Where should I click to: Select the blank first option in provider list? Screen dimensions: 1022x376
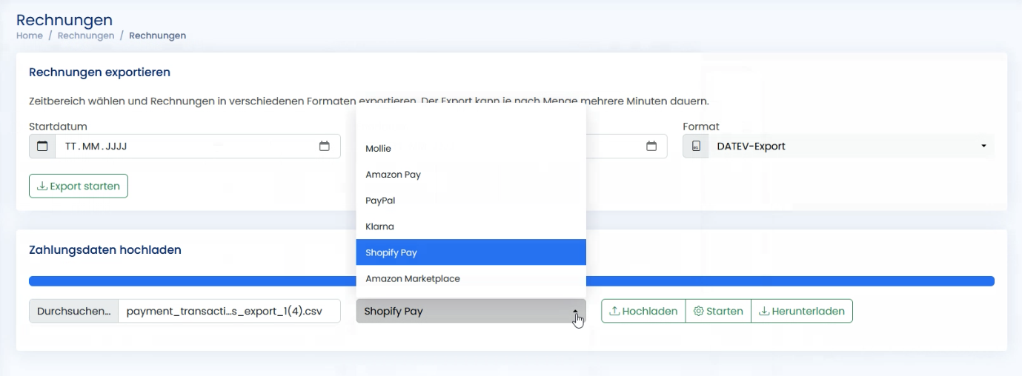tap(471, 123)
